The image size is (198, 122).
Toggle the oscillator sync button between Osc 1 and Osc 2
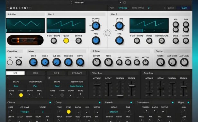[x=107, y=33]
